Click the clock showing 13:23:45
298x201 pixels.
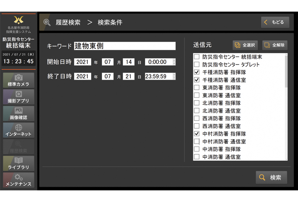tap(19, 61)
